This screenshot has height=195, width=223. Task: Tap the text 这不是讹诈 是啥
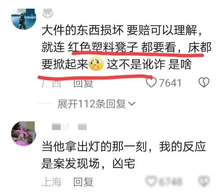click(x=149, y=64)
